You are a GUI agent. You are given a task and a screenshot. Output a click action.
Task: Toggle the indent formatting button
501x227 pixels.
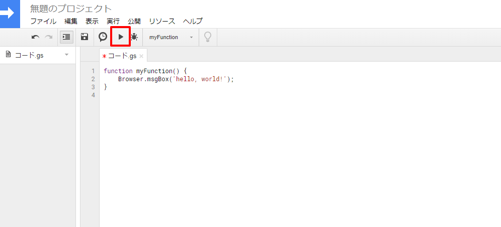coord(66,37)
